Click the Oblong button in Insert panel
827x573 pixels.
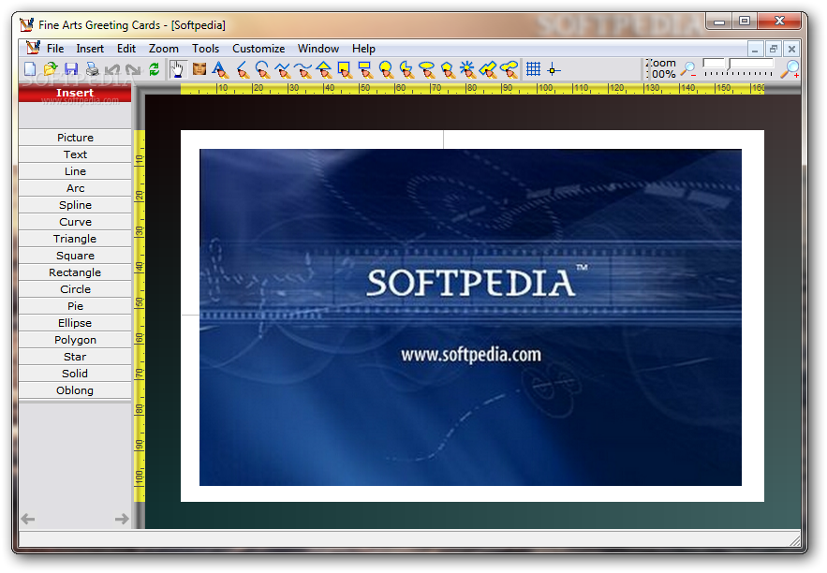75,390
